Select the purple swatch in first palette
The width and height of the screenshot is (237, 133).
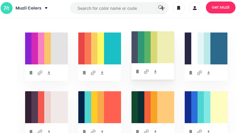[28, 48]
